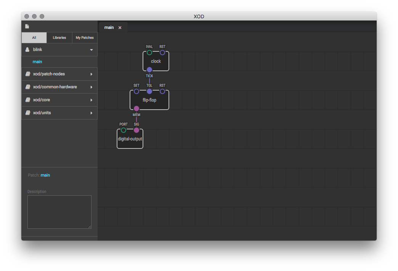Expand the xod/core library
The image size is (398, 271).
click(91, 100)
